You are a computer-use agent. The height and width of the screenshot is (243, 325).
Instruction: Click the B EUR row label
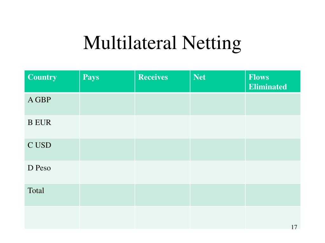(x=39, y=122)
